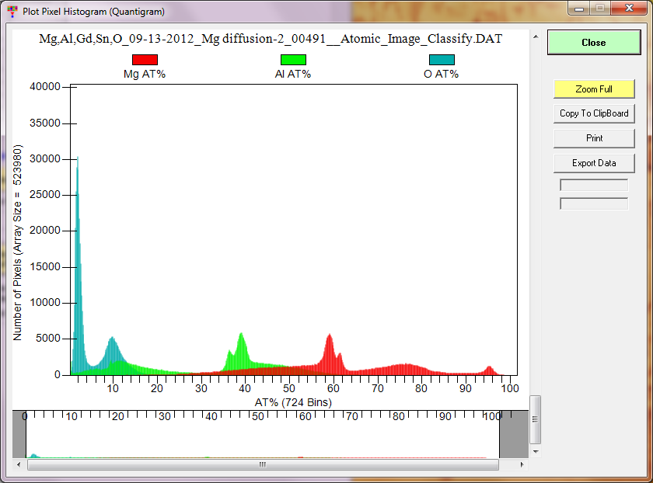
Task: Copy the plot with Copy To ClipBoard
Action: point(594,113)
